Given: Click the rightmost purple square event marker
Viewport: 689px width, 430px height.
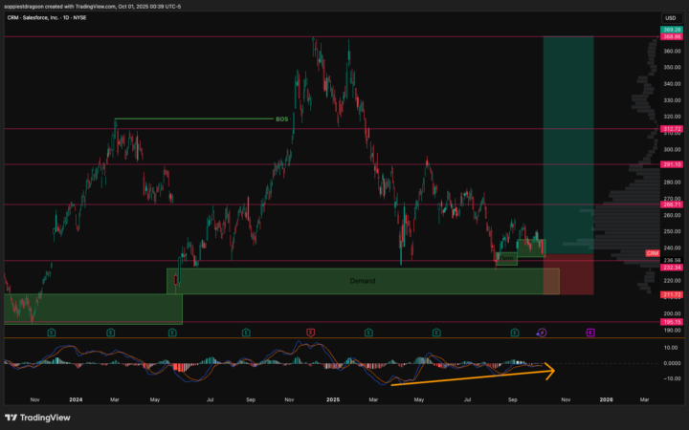Looking at the screenshot, I should coord(590,332).
